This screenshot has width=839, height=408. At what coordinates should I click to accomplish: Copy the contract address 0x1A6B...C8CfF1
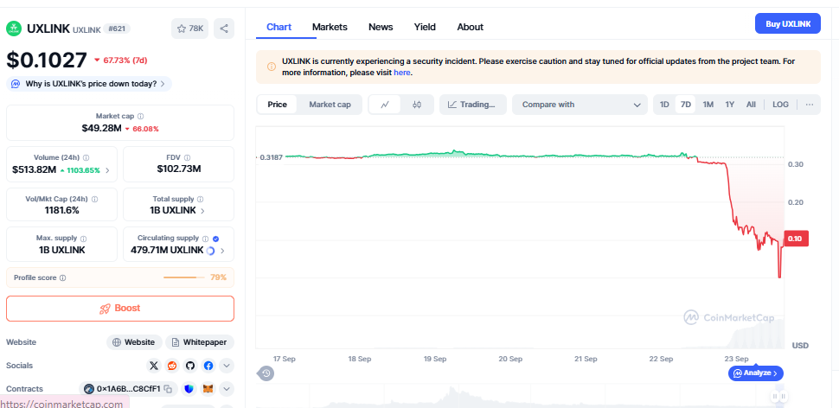click(168, 389)
